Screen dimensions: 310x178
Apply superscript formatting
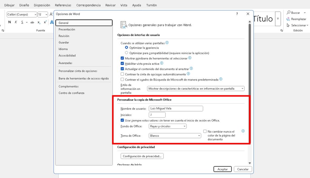pyautogui.click(x=45, y=22)
